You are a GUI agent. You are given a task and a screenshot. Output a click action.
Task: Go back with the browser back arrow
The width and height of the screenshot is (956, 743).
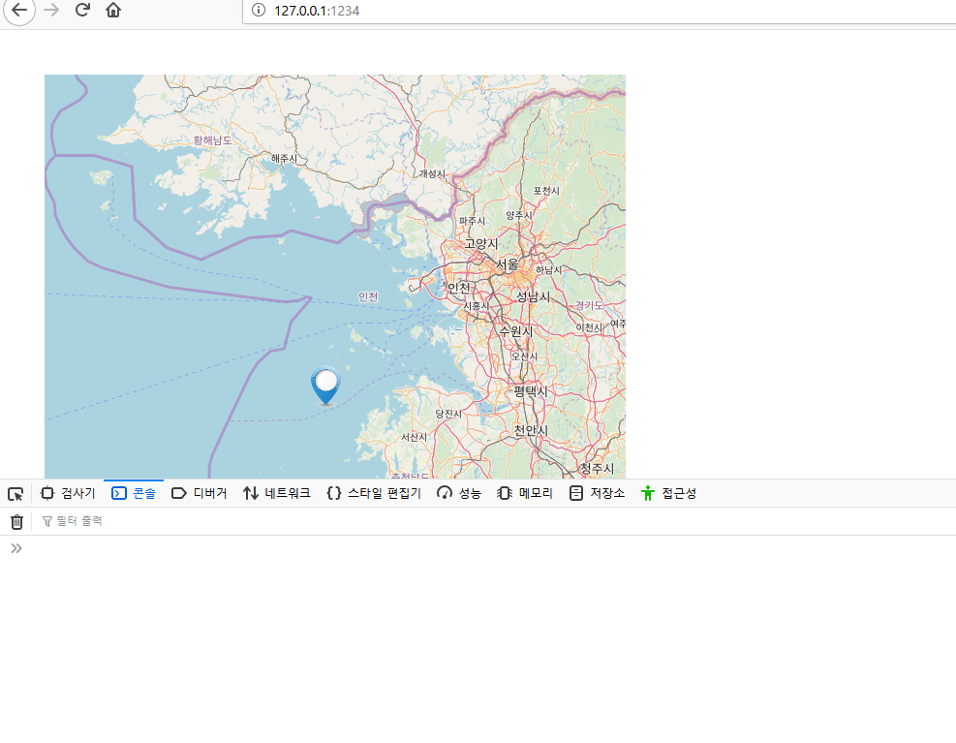pyautogui.click(x=19, y=10)
